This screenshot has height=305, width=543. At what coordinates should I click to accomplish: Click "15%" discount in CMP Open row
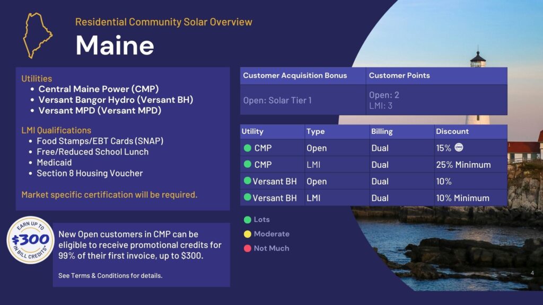pos(443,148)
